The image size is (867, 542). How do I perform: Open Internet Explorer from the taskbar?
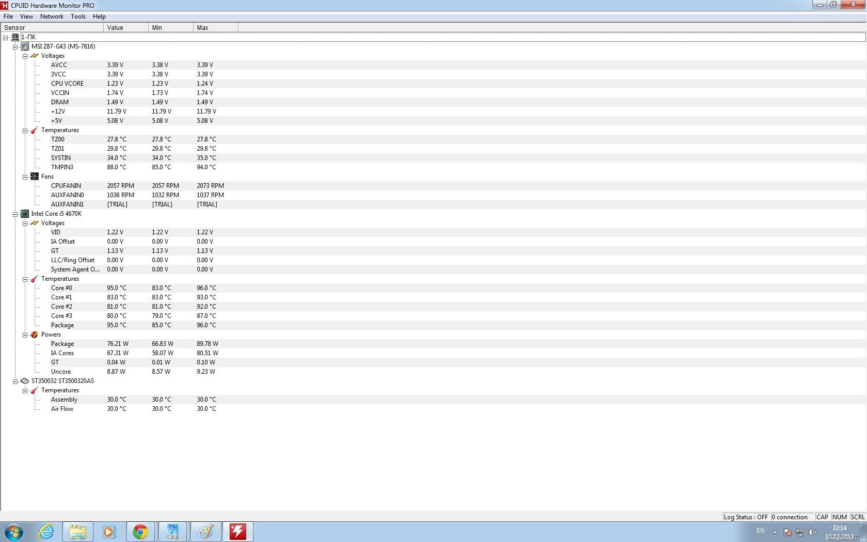click(x=46, y=531)
